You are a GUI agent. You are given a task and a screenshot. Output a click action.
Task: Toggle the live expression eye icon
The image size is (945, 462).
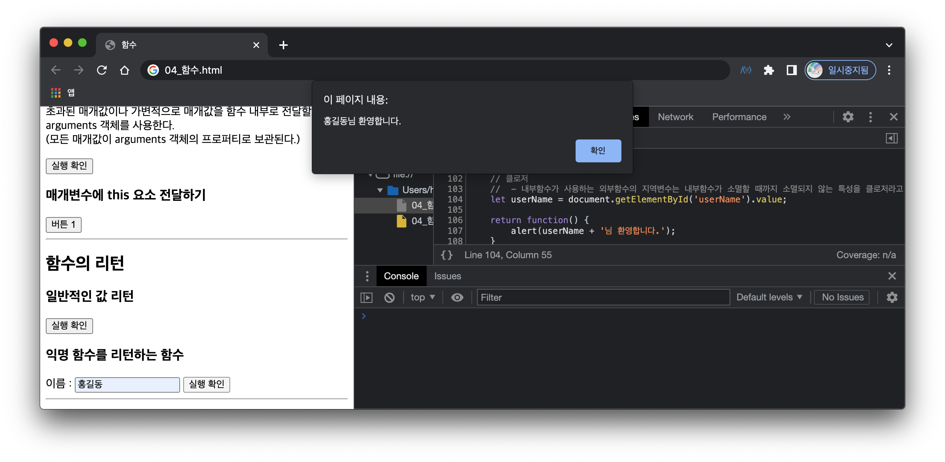pos(457,297)
